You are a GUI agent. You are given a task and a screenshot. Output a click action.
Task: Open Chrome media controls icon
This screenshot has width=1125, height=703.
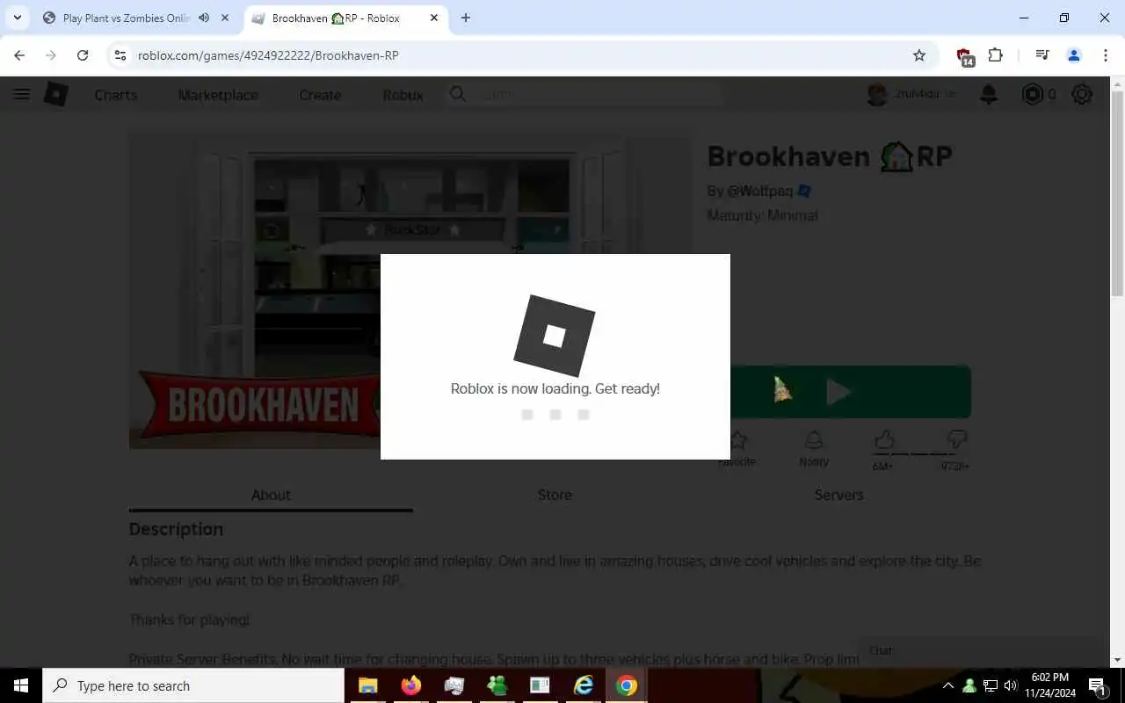[1042, 55]
